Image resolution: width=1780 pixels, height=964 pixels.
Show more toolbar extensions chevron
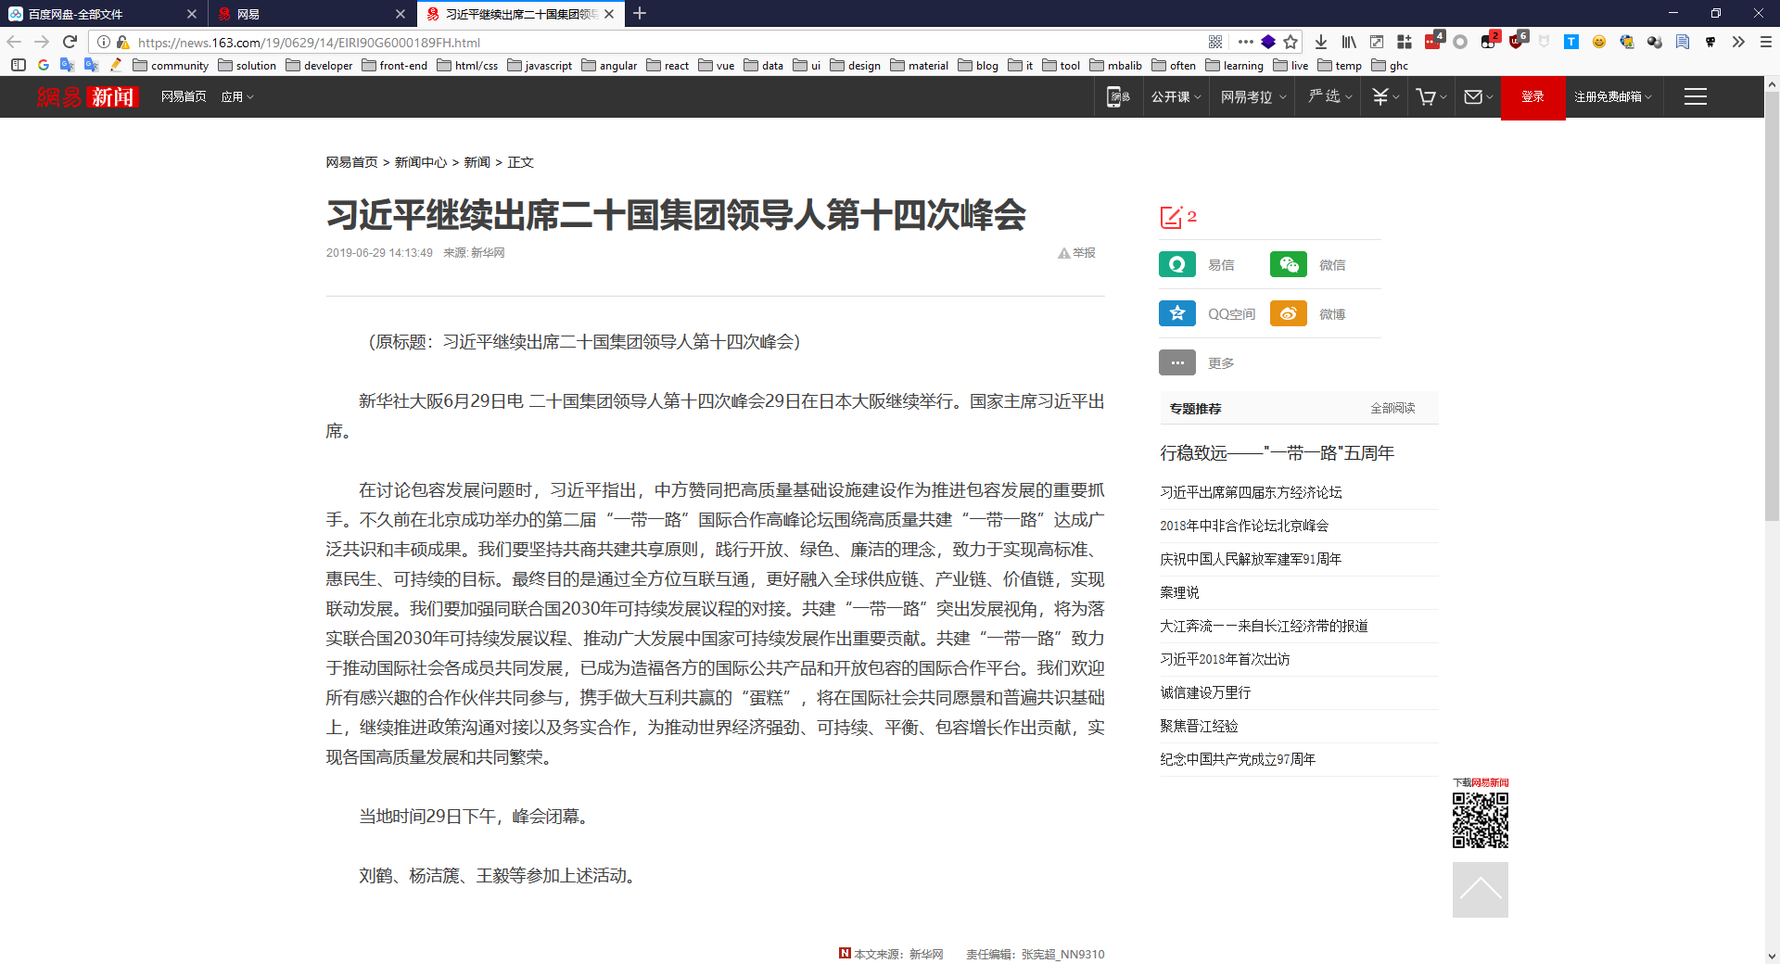pyautogui.click(x=1738, y=42)
